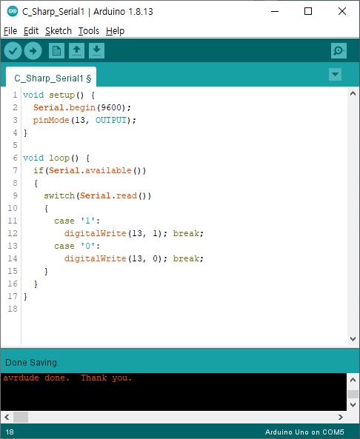Screen dimensions: 360x439
Task: Click the 'Done Saving.' status message
Action: coord(32,363)
